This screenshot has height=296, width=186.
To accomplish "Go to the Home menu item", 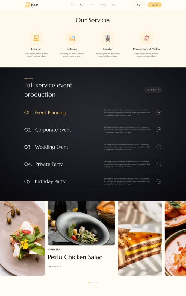I will [73, 5].
